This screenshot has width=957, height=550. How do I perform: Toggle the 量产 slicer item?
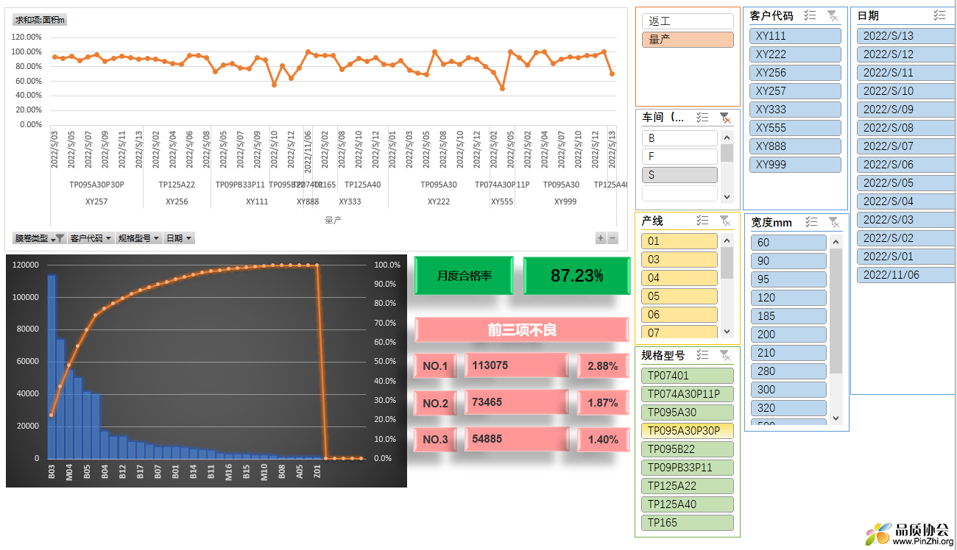(688, 40)
